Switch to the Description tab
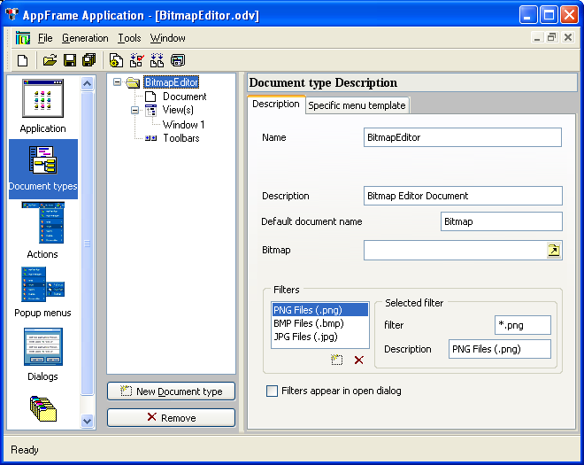 point(276,104)
